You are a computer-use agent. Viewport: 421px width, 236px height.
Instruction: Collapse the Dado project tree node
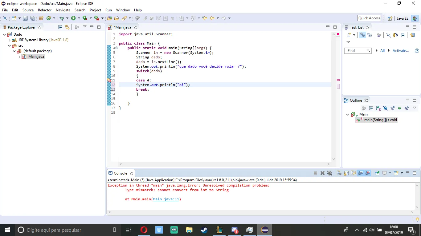point(5,34)
